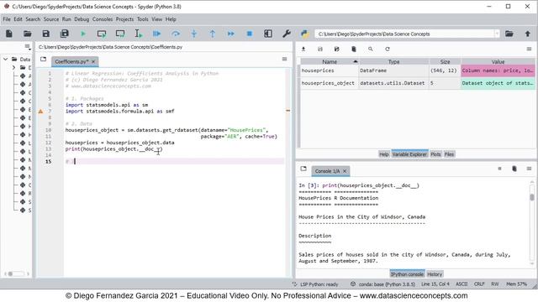Open console pane options menu
538x302 pixels.
[529, 169]
